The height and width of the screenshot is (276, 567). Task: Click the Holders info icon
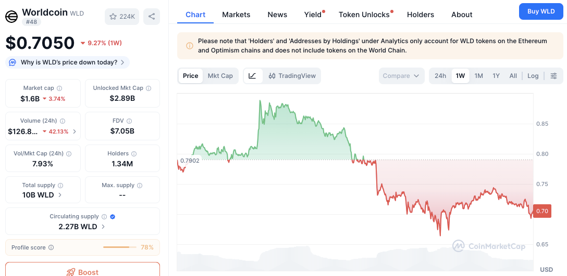coord(134,154)
